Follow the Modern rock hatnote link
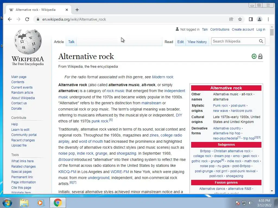The width and height of the screenshot is (278, 208). (163, 77)
